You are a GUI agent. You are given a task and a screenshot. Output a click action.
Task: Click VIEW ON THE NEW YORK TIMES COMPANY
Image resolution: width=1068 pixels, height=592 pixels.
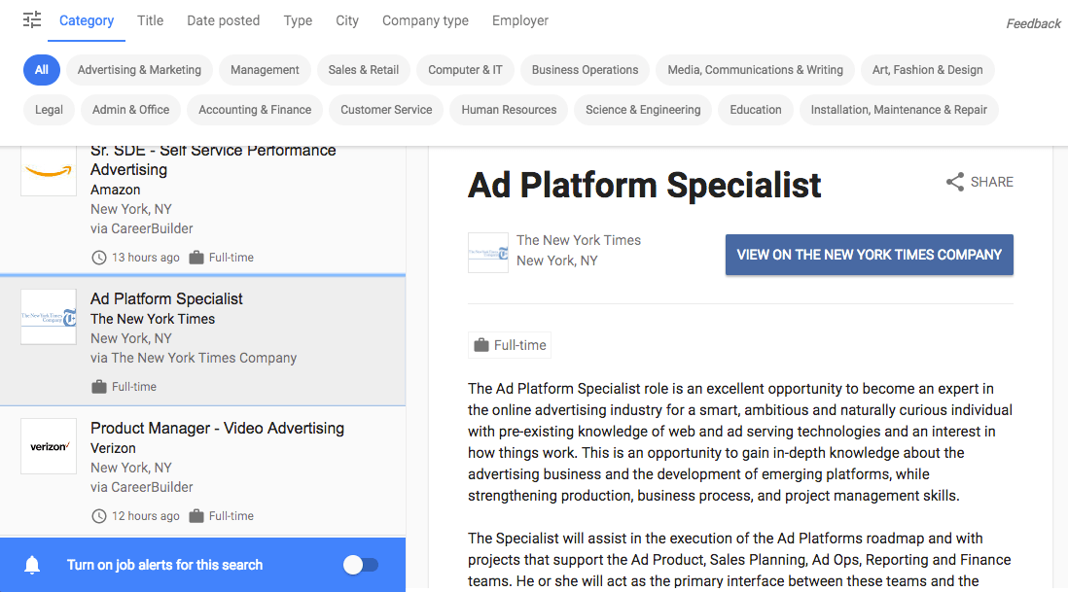[869, 254]
